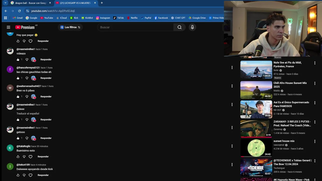Open options menu for Chill Afro House video
Viewport: 322px width, 181px height.
[315, 83]
